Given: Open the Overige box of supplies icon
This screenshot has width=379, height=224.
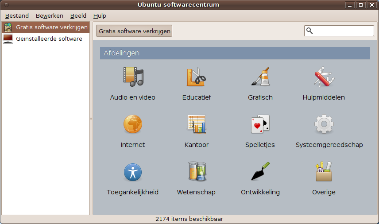Looking at the screenshot, I should (x=324, y=171).
